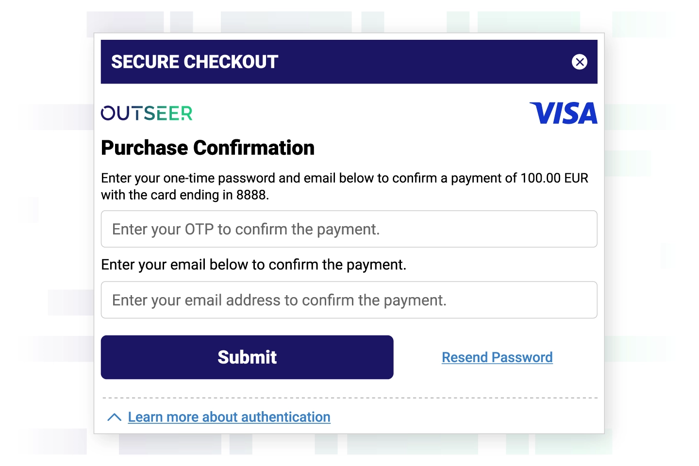Image resolution: width=699 pixels, height=466 pixels.
Task: Click the dark blue circle icon in the header
Action: click(x=580, y=62)
